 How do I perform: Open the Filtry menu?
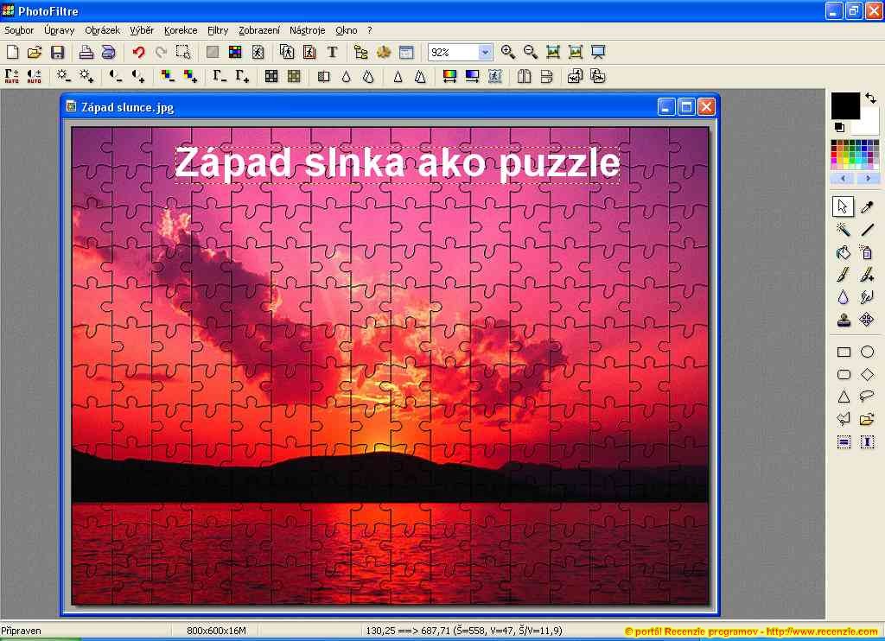point(218,30)
